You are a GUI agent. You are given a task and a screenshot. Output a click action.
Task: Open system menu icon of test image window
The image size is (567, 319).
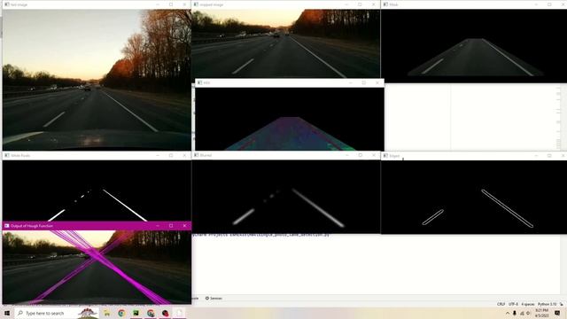[7, 4]
